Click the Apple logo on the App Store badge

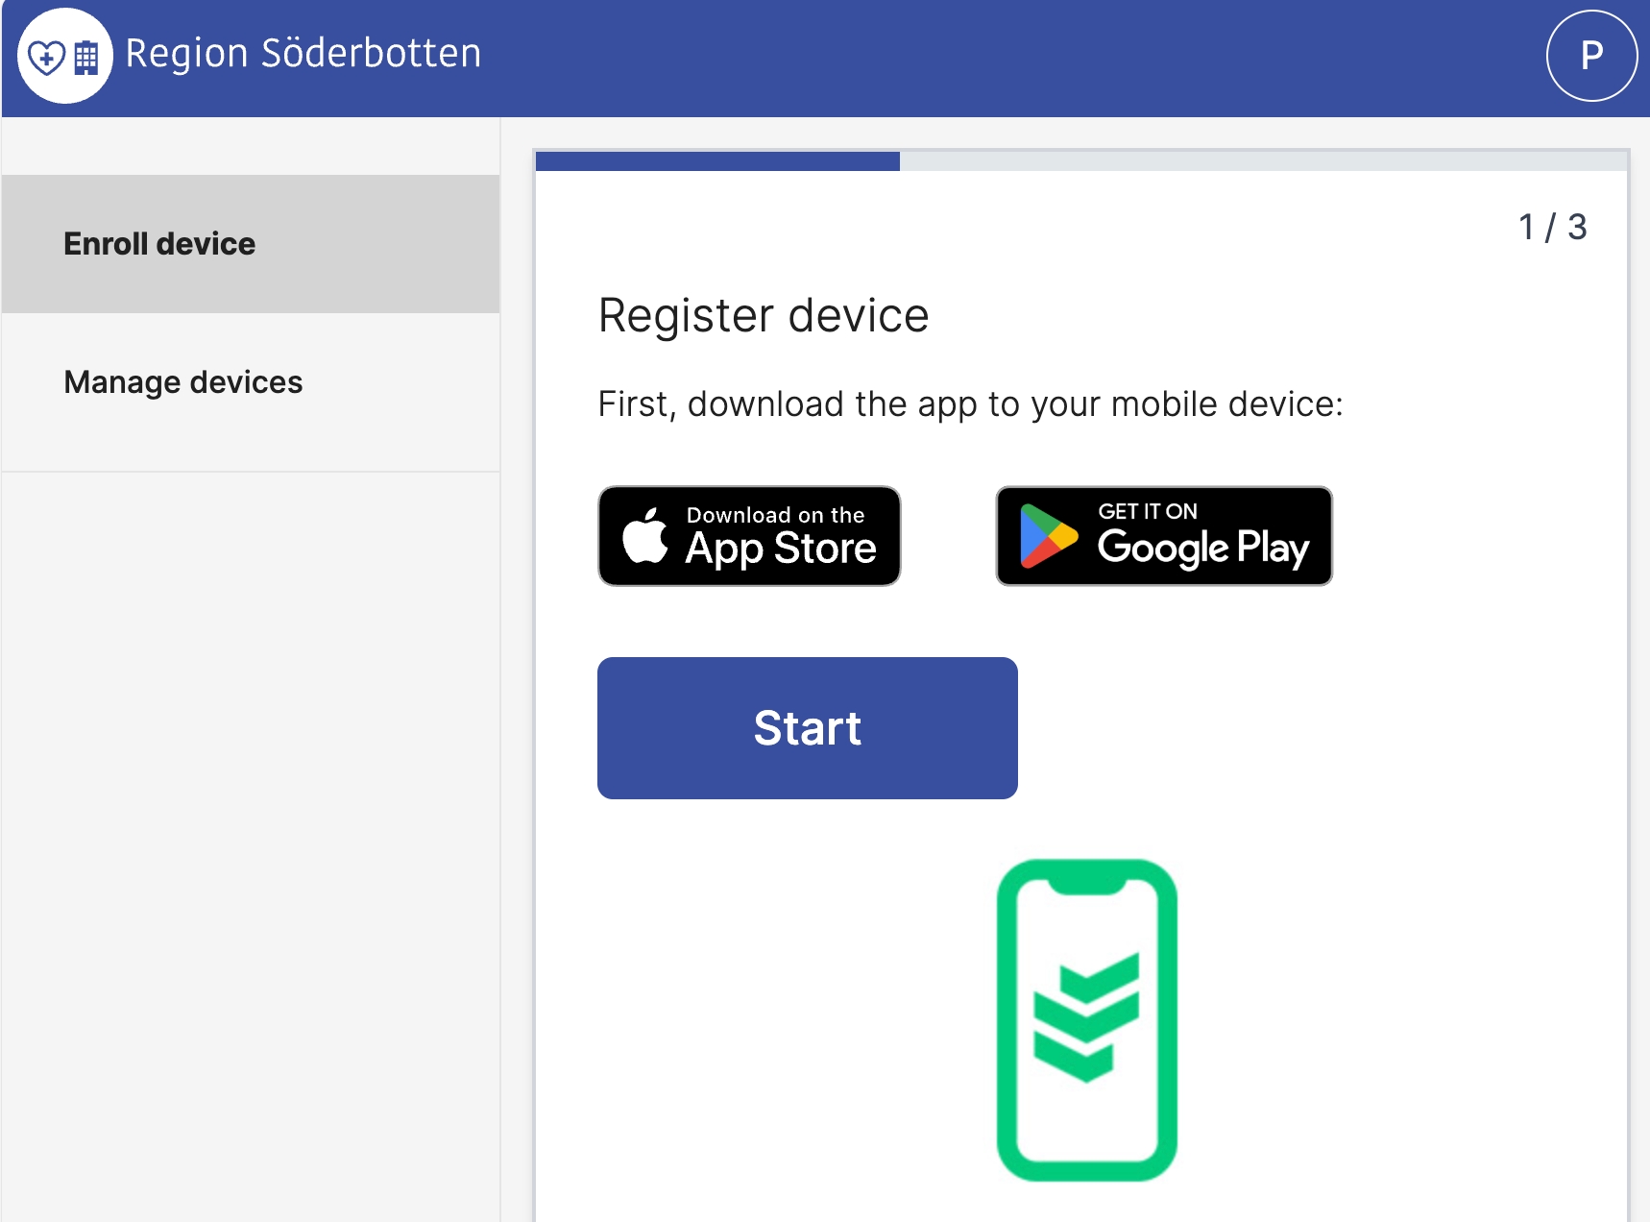coord(645,536)
